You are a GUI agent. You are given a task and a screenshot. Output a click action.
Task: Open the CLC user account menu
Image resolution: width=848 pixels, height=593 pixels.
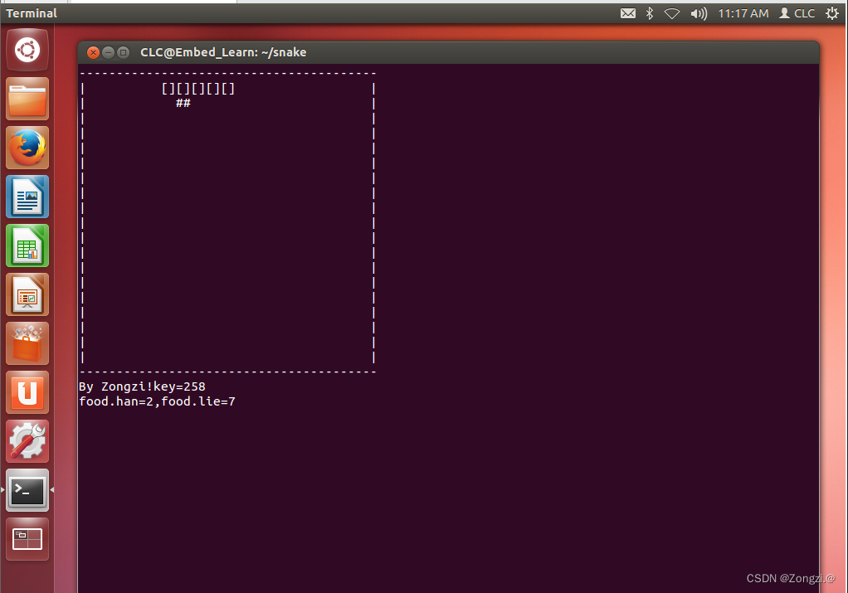pos(797,13)
